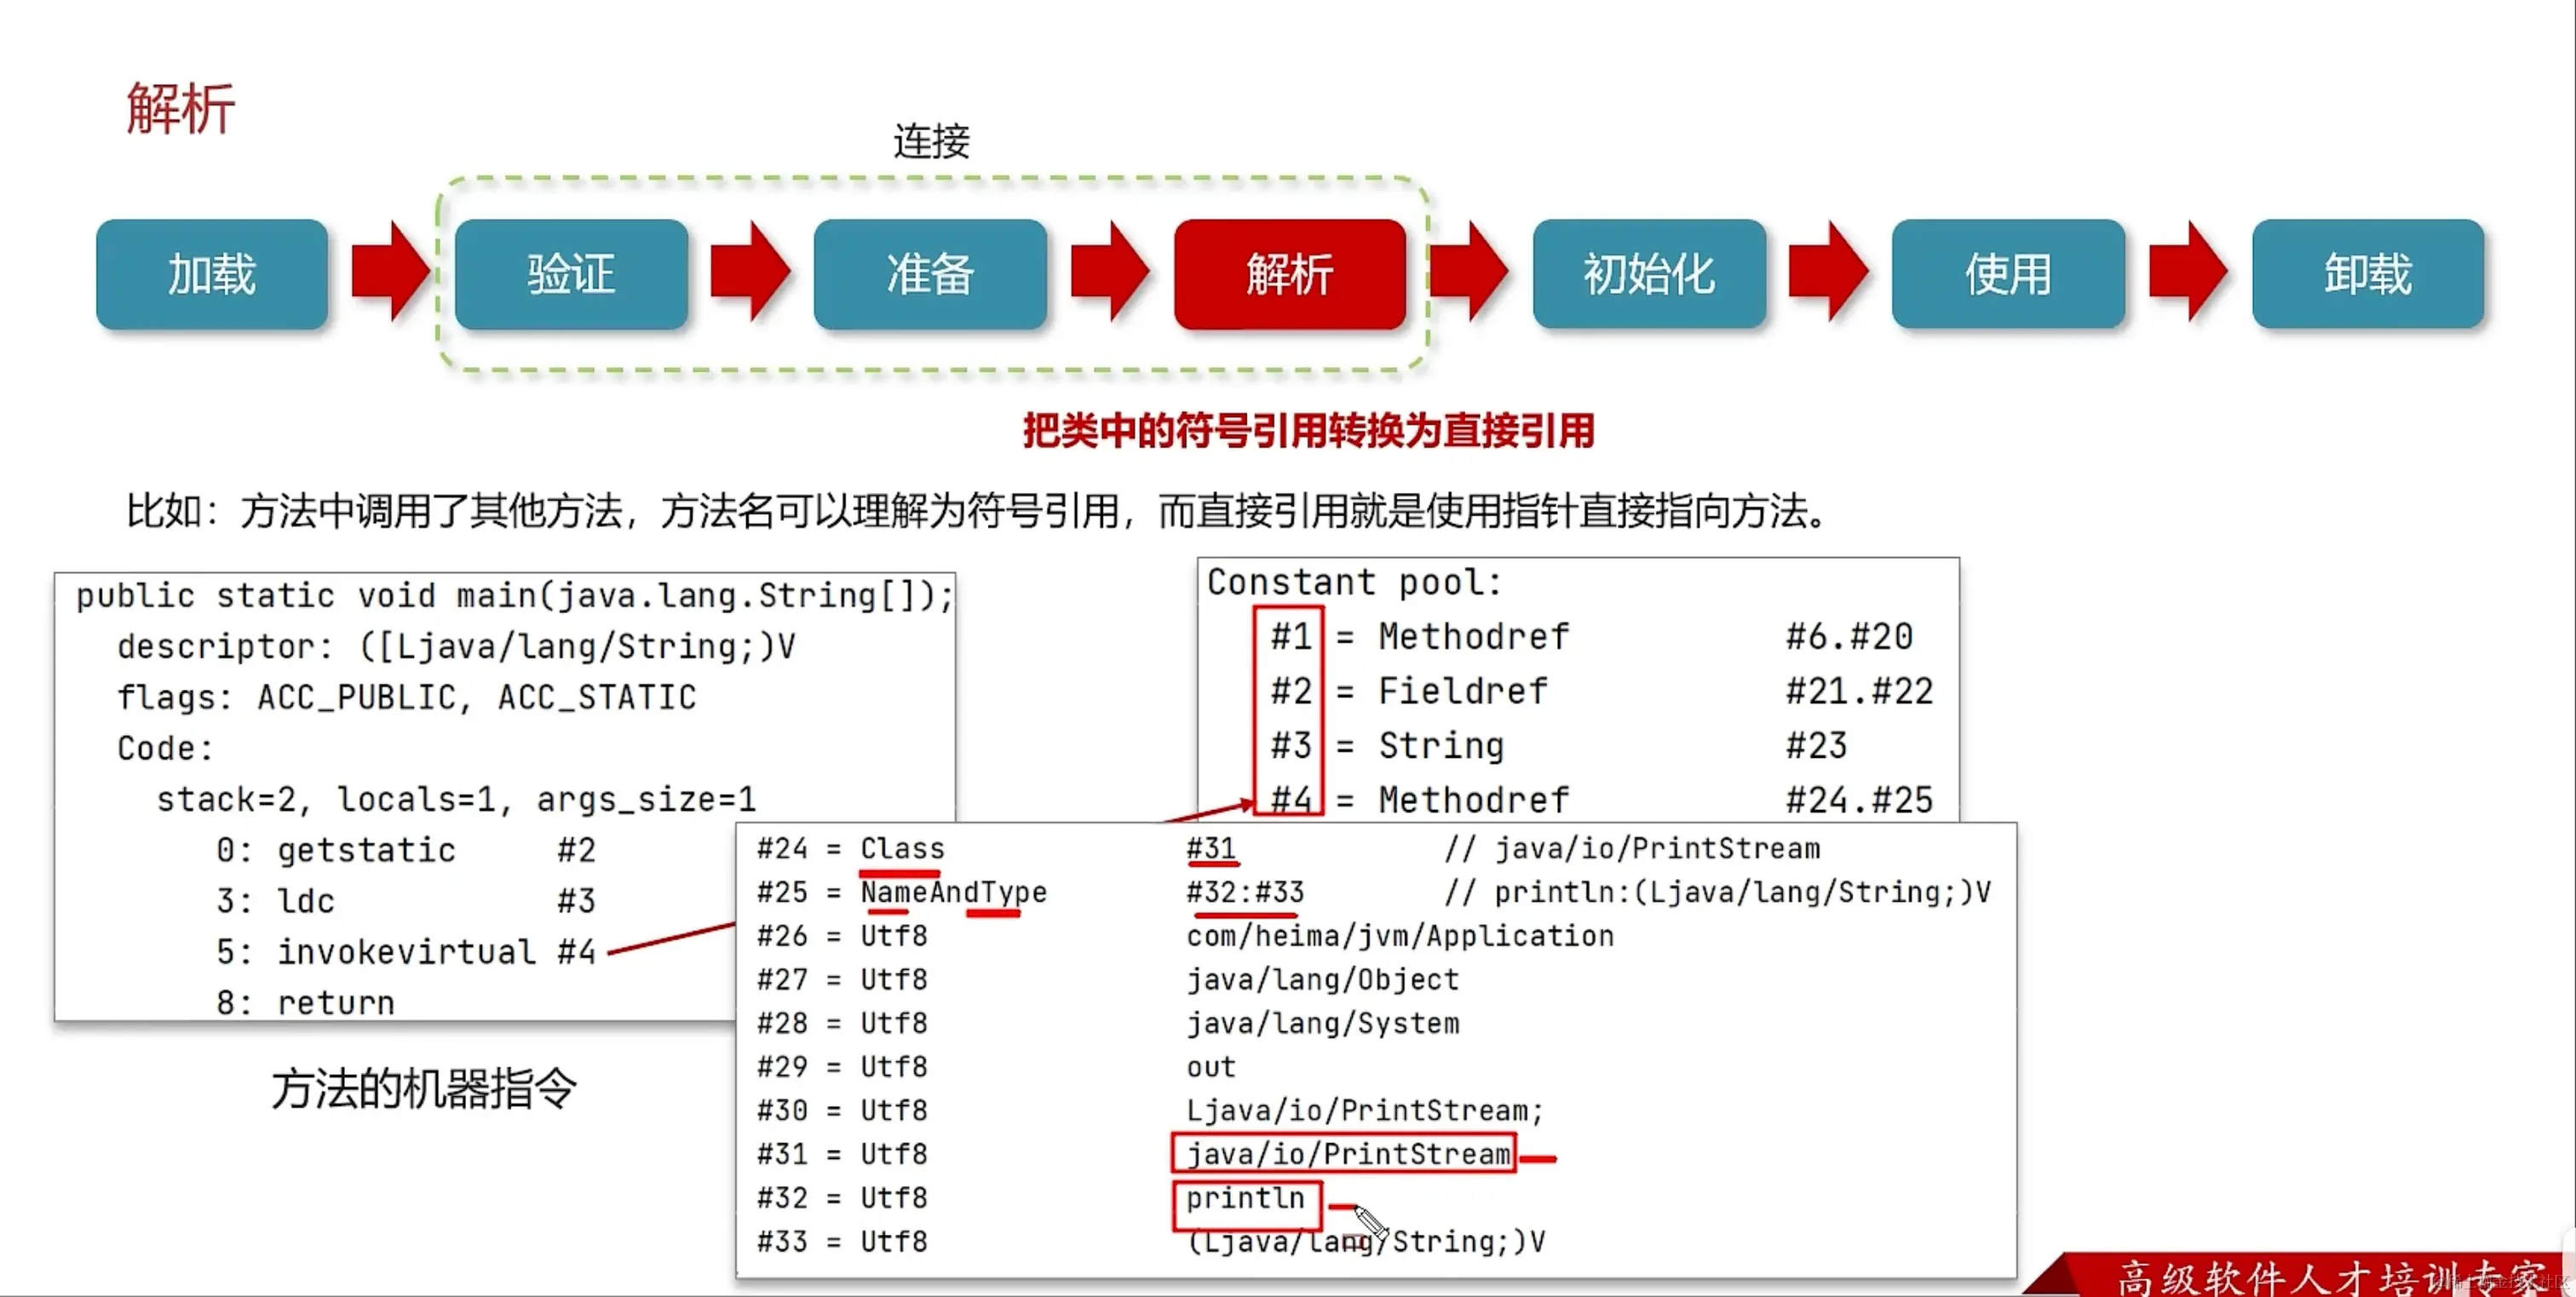Screen dimensions: 2576x1297
Task: Click the 使用 stage box
Action: 2008,274
